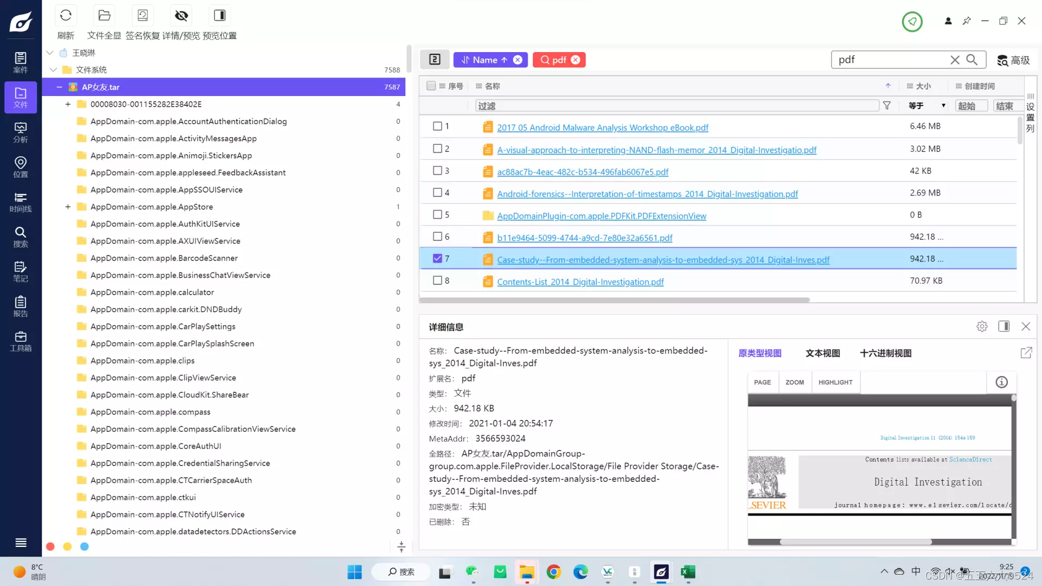
Task: Open the Analysis (分析) sidebar section
Action: [21, 132]
